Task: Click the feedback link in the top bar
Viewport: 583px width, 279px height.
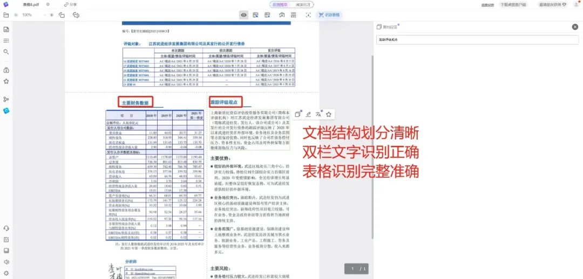Action: pos(487,5)
